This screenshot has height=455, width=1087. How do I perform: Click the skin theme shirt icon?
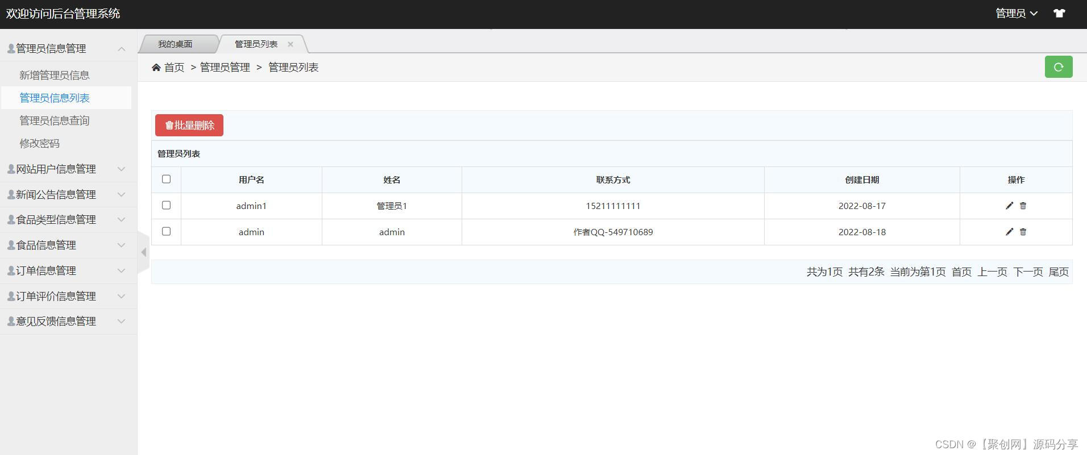coord(1059,13)
